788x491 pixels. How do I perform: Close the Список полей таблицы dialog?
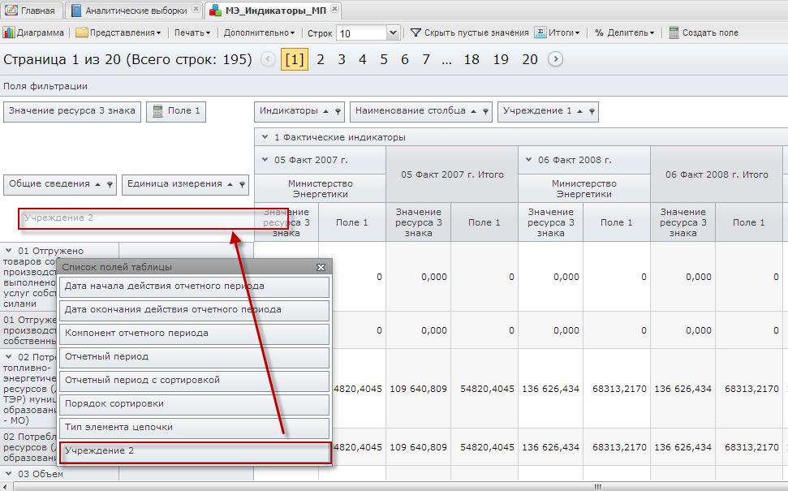click(x=321, y=267)
